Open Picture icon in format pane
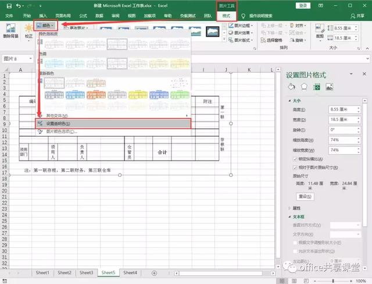 [x=330, y=87]
